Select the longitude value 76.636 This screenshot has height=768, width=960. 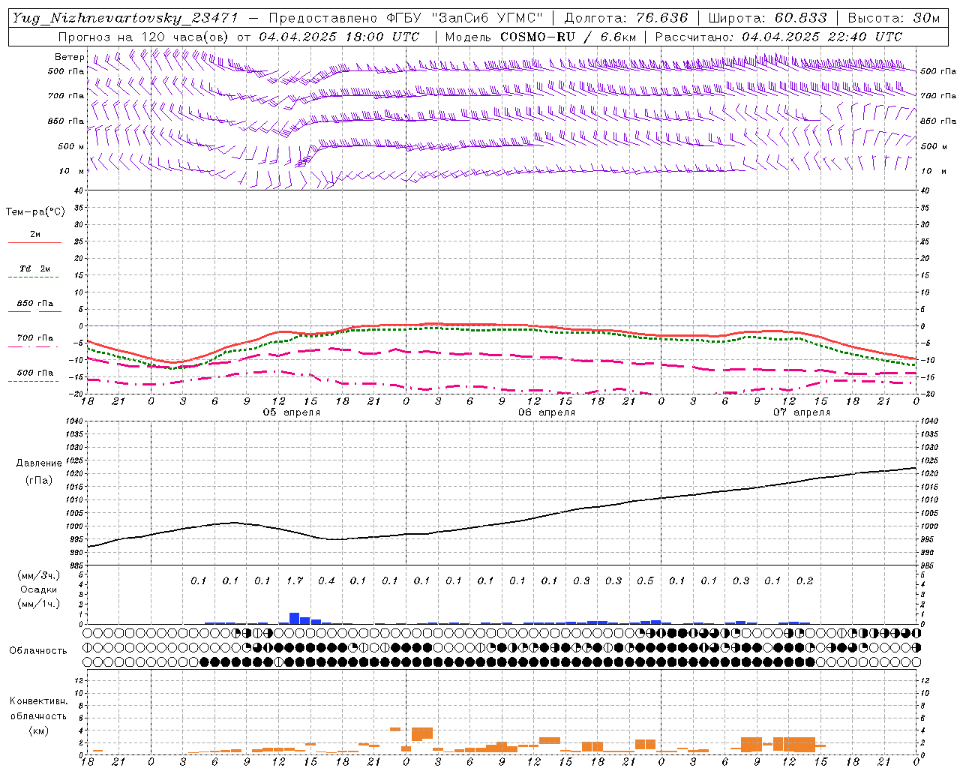point(662,18)
